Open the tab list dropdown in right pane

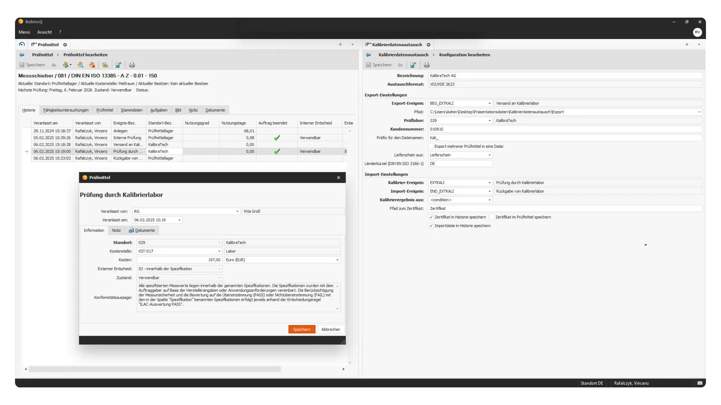699,45
